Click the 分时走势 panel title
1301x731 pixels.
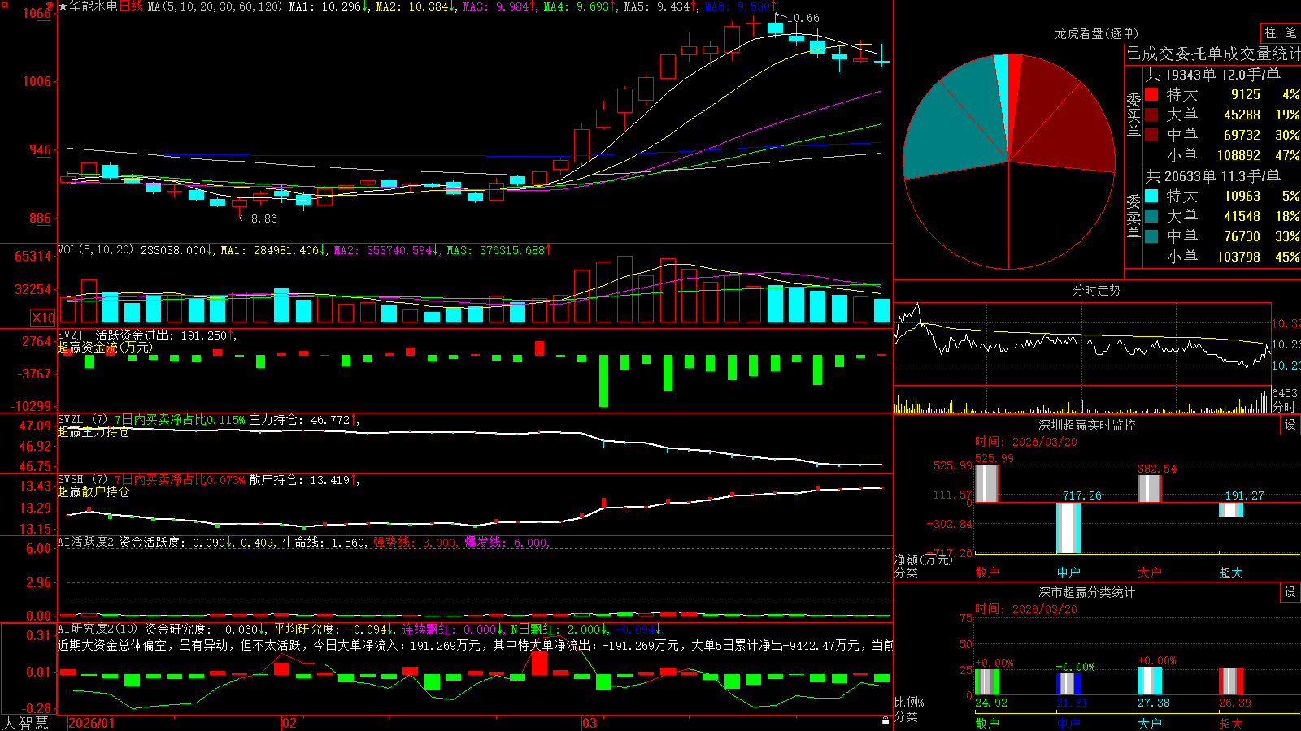pyautogui.click(x=1096, y=290)
